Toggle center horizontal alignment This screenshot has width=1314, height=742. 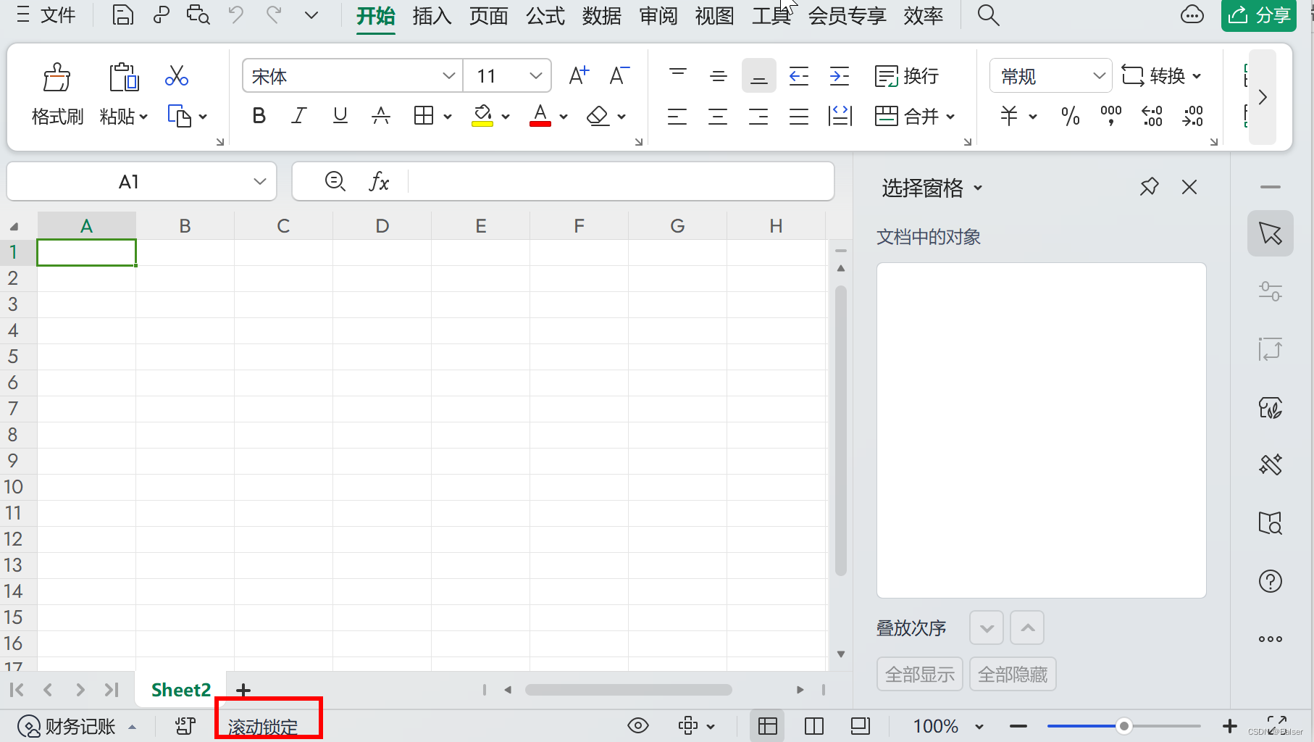[x=718, y=116]
